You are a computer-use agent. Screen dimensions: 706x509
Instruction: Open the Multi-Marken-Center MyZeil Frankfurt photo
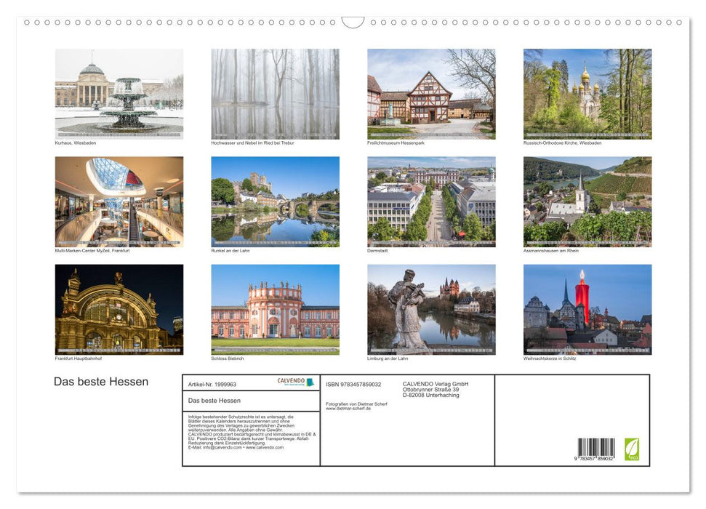(x=119, y=202)
